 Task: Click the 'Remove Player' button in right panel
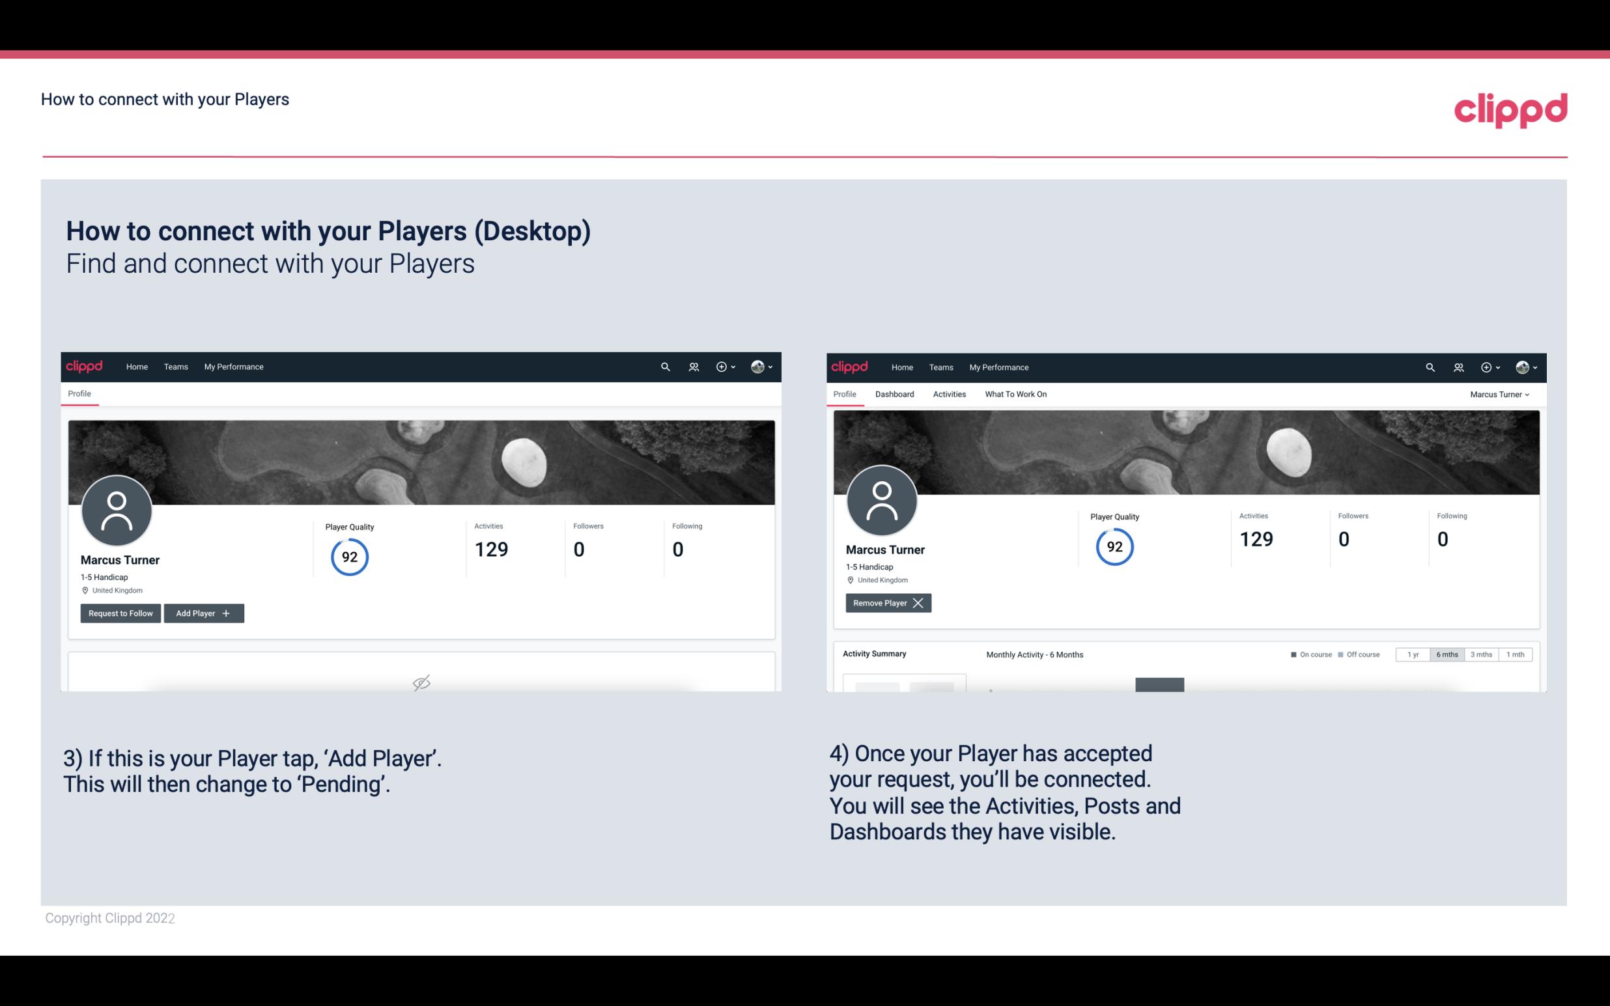(886, 603)
